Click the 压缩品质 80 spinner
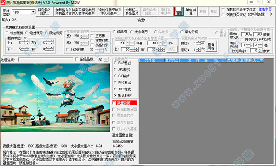This screenshot has height=166, width=276. tap(106, 60)
